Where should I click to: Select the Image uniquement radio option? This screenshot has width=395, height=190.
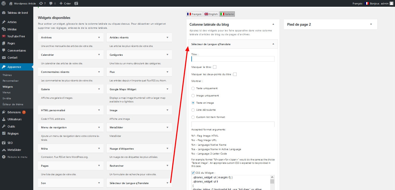tap(193, 96)
